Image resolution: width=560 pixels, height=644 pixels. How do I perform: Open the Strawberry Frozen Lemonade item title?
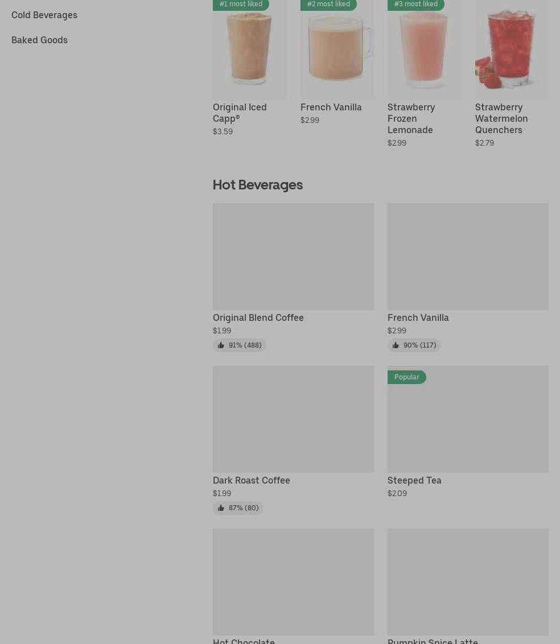(411, 118)
